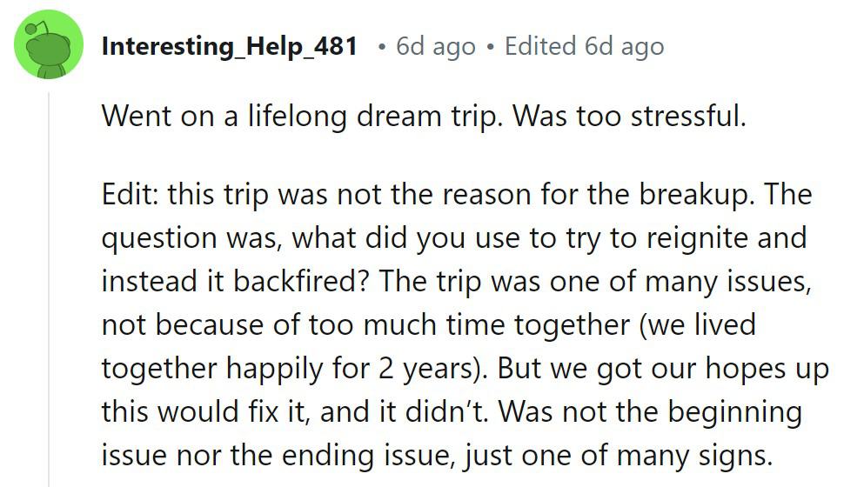Click the word 'Edit:' in the comment

(x=131, y=195)
